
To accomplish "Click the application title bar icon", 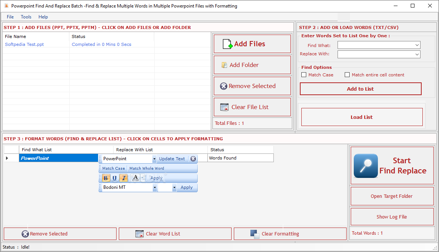I will click(6, 6).
